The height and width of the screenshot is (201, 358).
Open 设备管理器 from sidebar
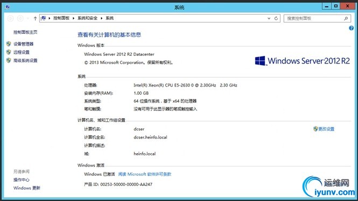(x=23, y=44)
